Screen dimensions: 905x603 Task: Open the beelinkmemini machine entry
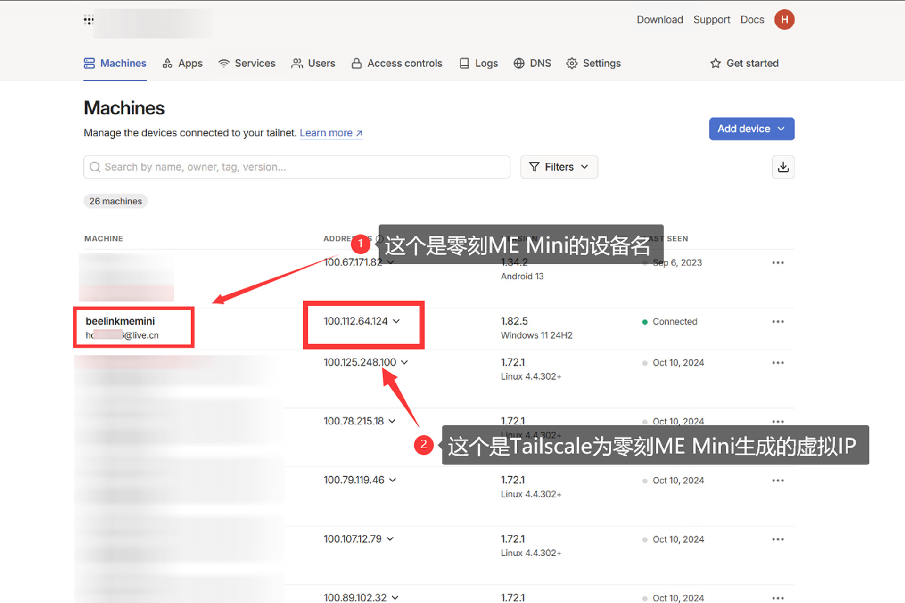point(120,321)
